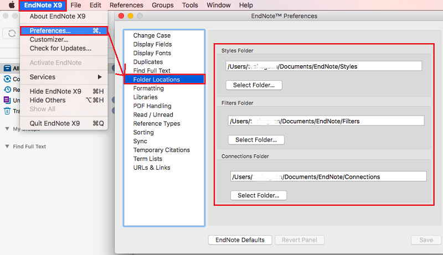Open the EndNote X9 menu

(x=43, y=6)
